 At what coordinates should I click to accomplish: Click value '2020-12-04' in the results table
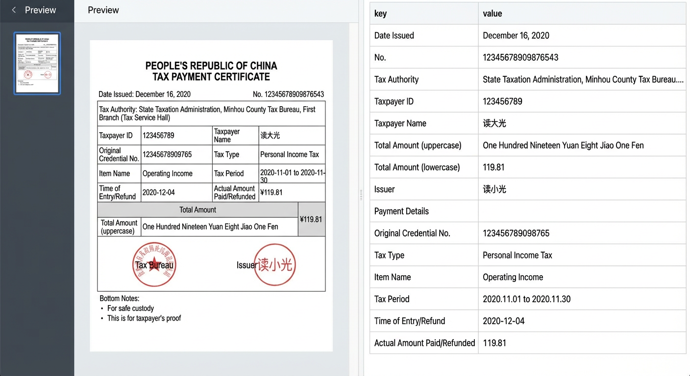tap(582, 321)
